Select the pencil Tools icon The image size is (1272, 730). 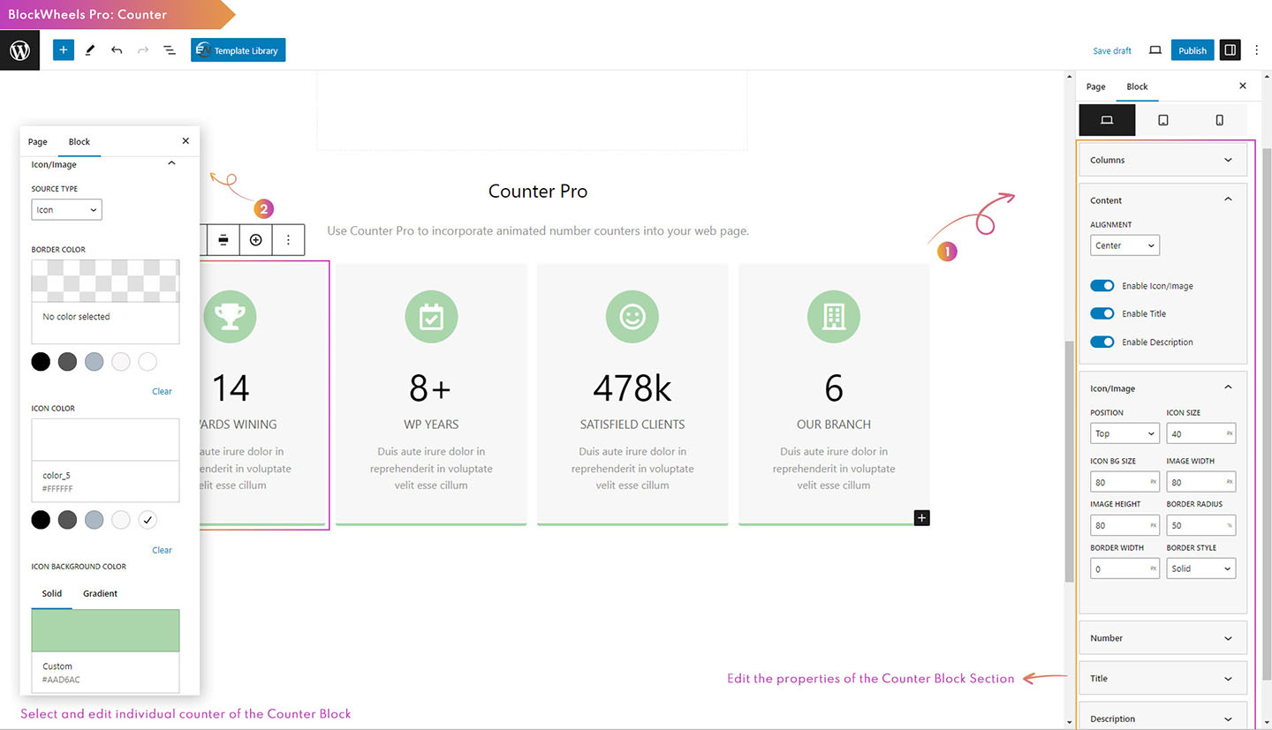pos(89,50)
